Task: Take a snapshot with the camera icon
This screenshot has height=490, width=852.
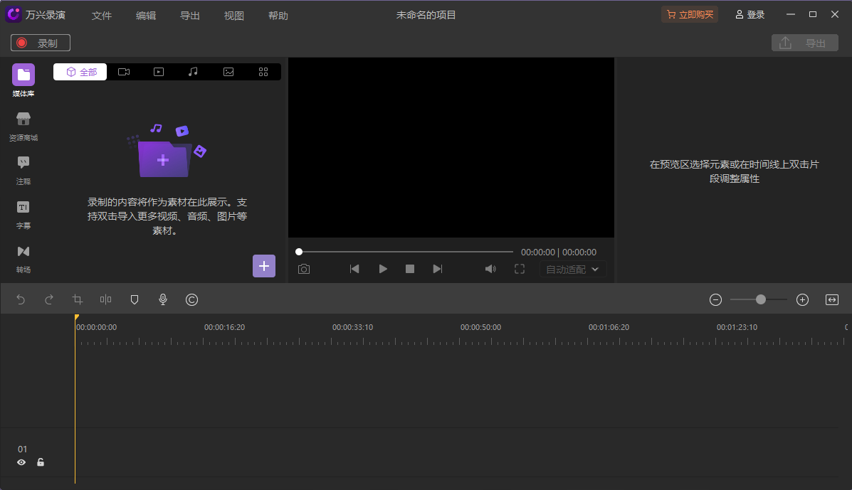Action: (x=304, y=269)
